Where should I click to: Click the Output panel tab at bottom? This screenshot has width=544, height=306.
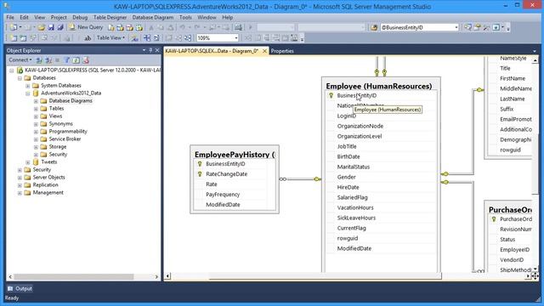(20, 288)
